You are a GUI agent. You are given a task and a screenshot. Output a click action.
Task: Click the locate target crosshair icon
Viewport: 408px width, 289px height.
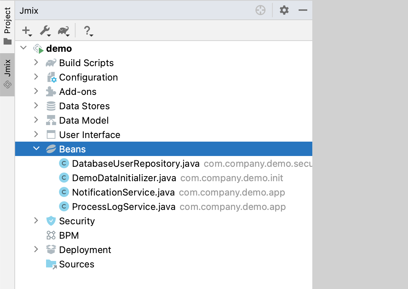260,10
